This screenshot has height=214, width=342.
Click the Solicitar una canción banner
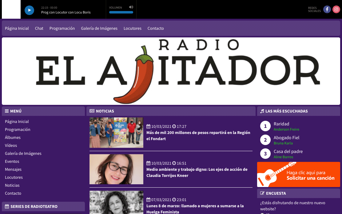tap(298, 175)
